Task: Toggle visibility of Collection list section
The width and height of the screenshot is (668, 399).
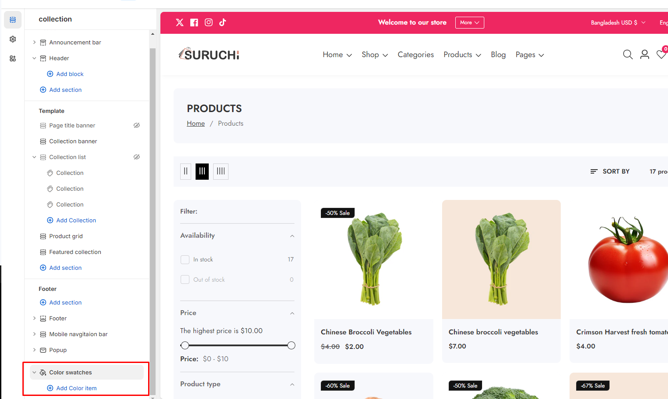Action: point(137,157)
